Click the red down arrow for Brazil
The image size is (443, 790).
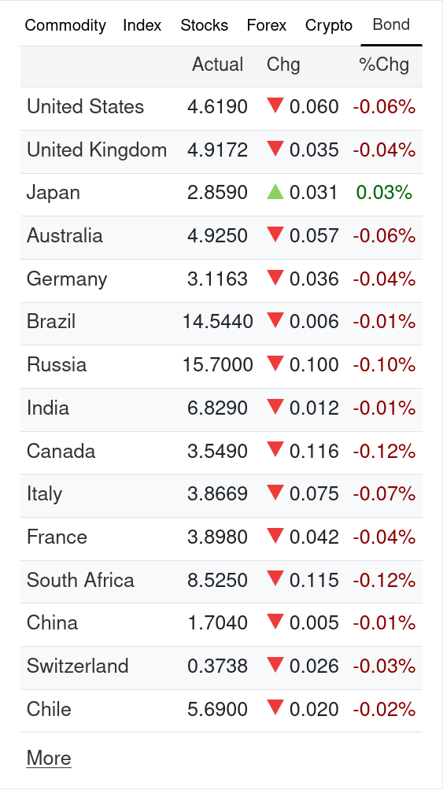(275, 320)
